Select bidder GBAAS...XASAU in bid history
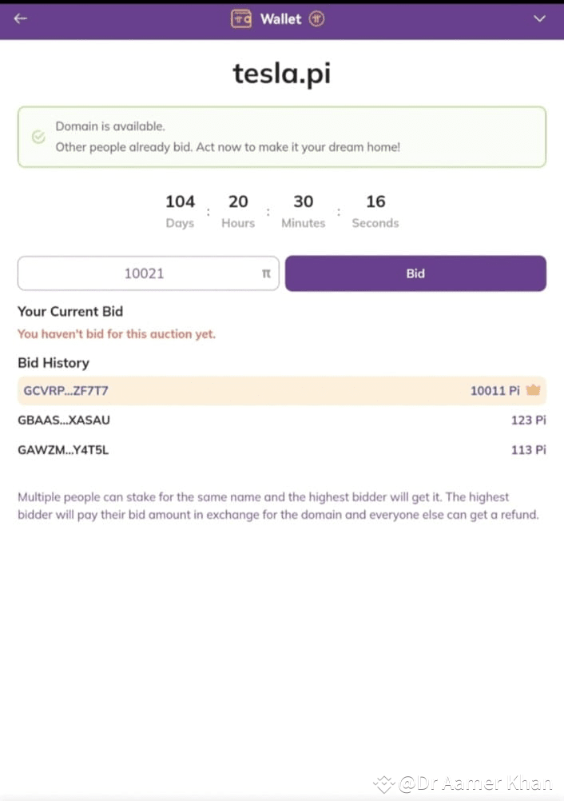 [x=63, y=420]
